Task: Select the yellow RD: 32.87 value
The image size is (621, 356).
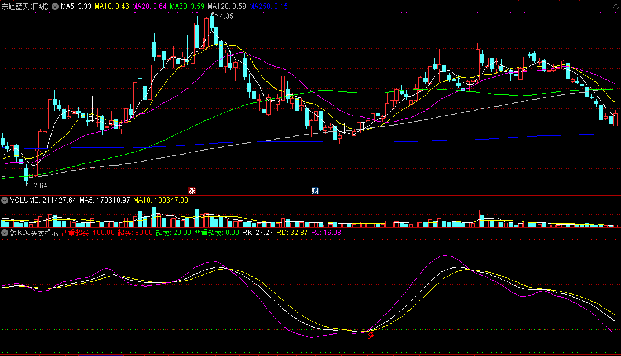Action: pyautogui.click(x=292, y=233)
